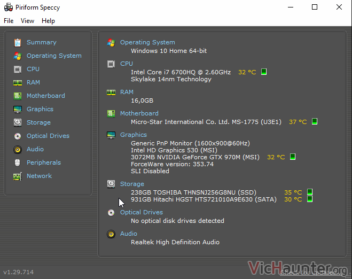Click the 'Windows 10 Home 64-bit' text
Image resolution: width=352 pixels, height=279 pixels.
(169, 51)
